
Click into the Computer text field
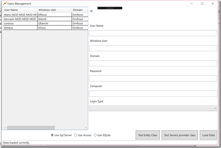click(x=153, y=93)
